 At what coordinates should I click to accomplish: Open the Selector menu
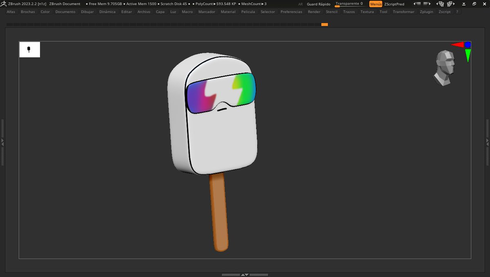pos(268,12)
